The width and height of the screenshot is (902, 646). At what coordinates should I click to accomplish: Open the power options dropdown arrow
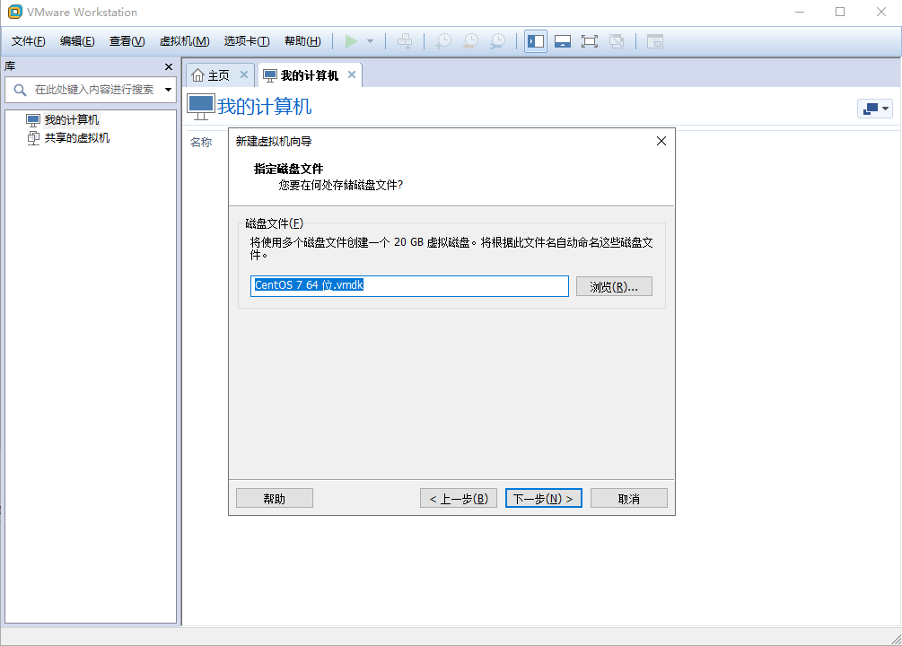370,41
